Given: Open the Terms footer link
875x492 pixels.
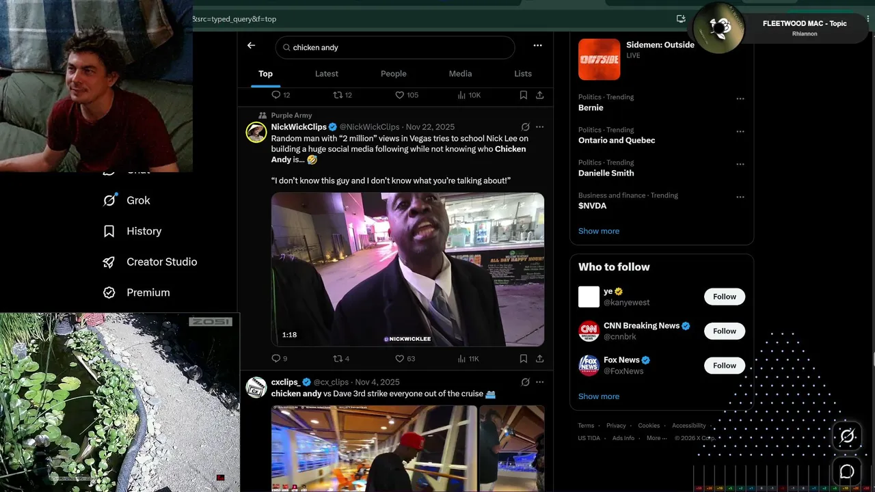Looking at the screenshot, I should (x=586, y=426).
